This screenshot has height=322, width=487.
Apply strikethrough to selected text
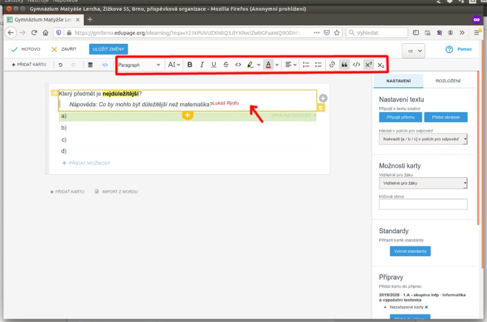[x=226, y=64]
